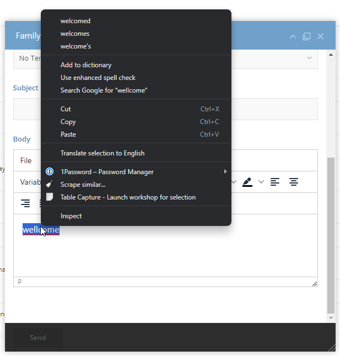Click the Body label
The image size is (340, 356).
click(x=21, y=139)
